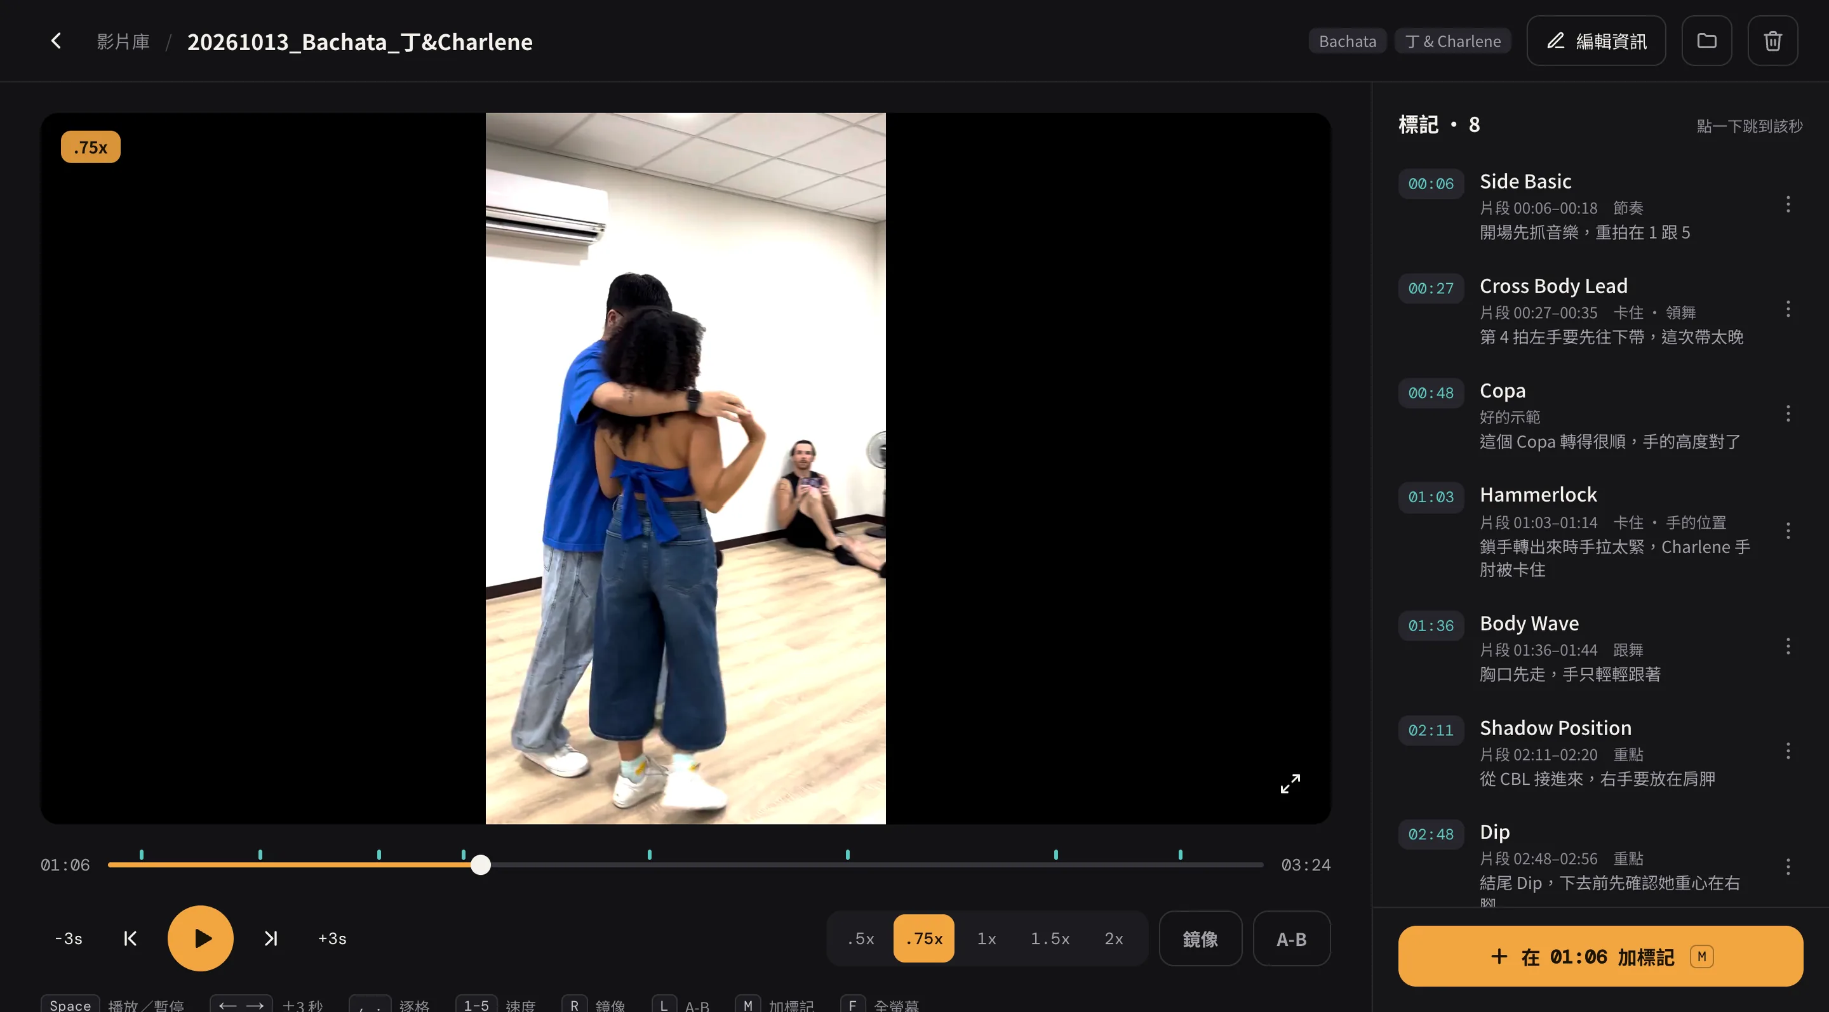Image resolution: width=1829 pixels, height=1012 pixels.
Task: Set playback speed to .5x
Action: click(x=861, y=938)
